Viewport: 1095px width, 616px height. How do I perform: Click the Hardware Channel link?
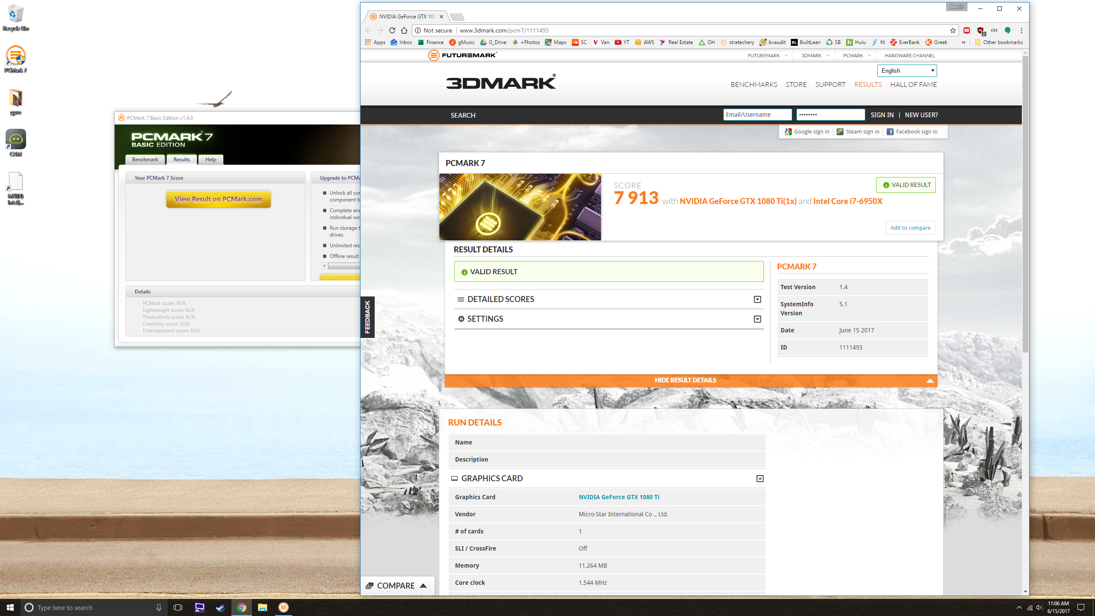coord(909,56)
